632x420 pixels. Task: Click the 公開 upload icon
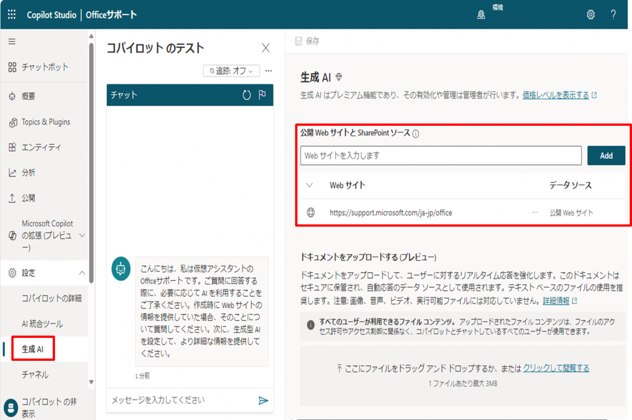(12, 198)
